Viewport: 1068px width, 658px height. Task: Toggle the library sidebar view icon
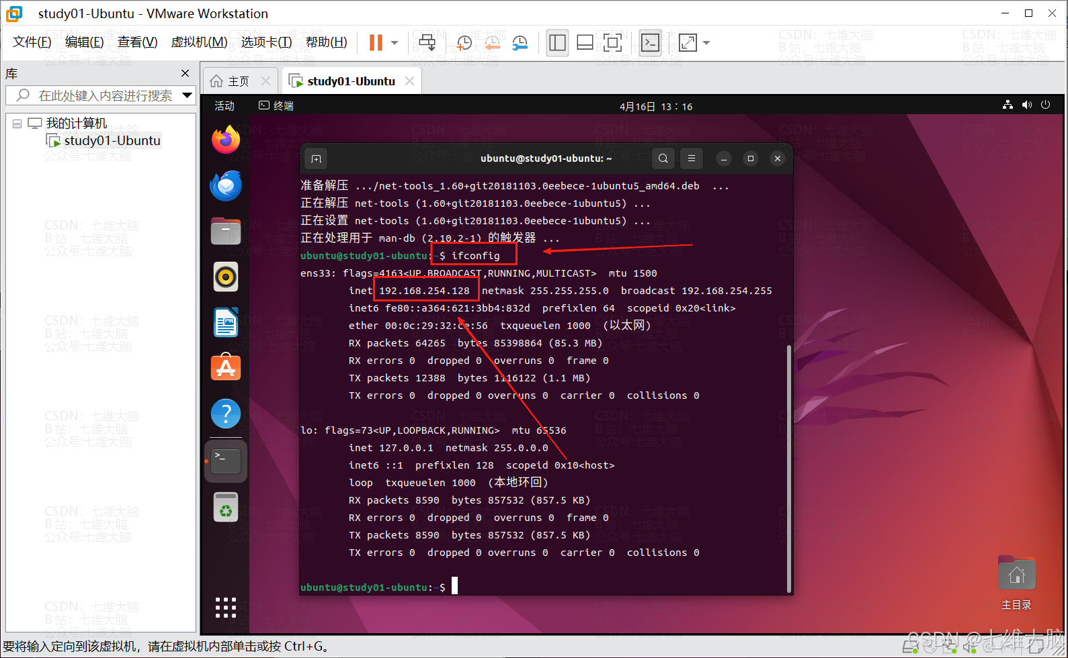[557, 43]
